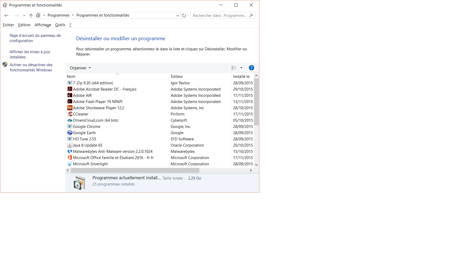Click the scroll down arrow of list
The height and width of the screenshot is (254, 474).
pyautogui.click(x=256, y=165)
